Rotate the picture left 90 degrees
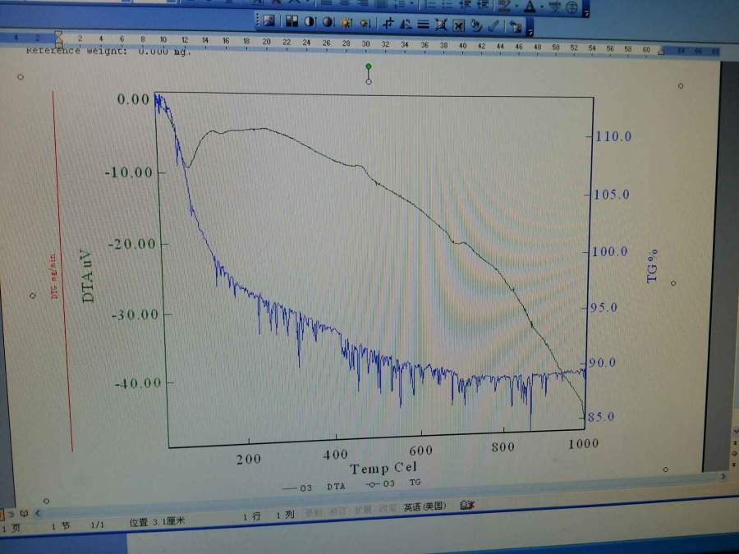739x554 pixels. pyautogui.click(x=406, y=24)
